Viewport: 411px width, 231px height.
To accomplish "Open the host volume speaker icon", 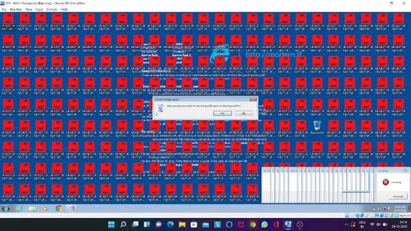I will (378, 225).
